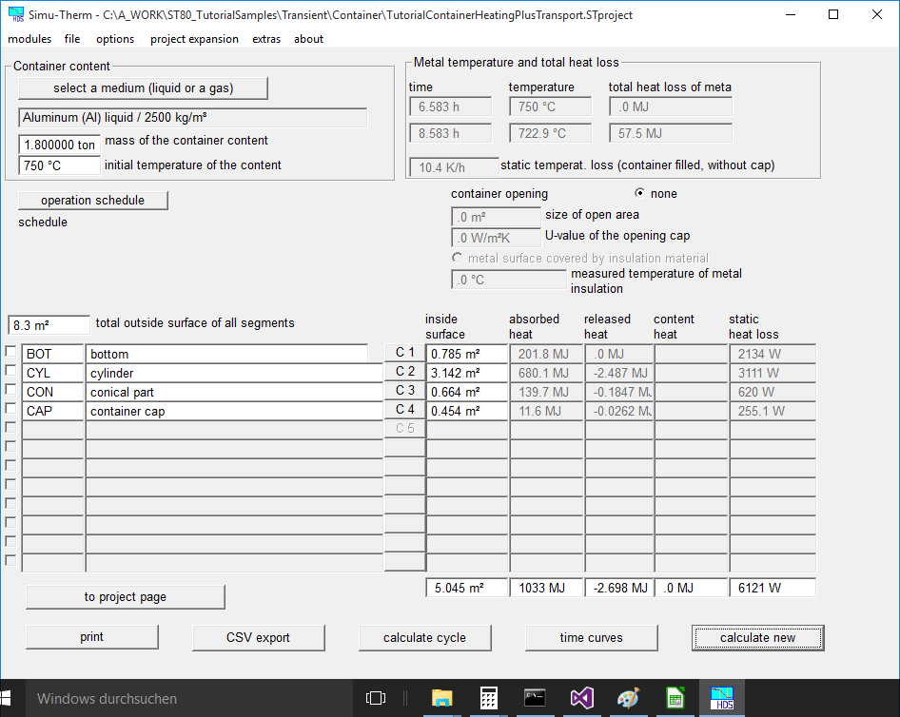
Task: Open the Command Prompt taskbar icon
Action: click(x=535, y=699)
